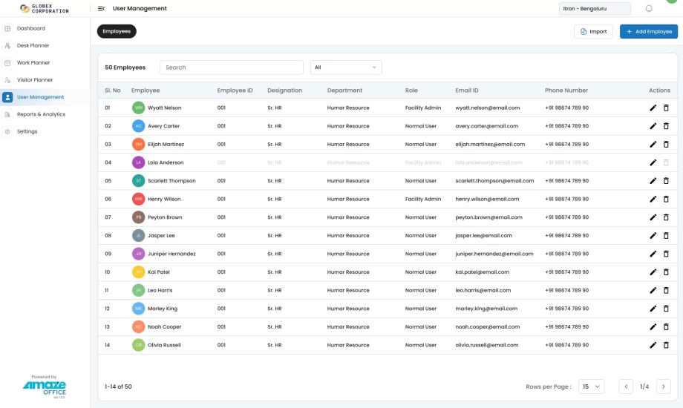Click the edit pencil for Henry Wilson
The width and height of the screenshot is (683, 408).
pos(653,199)
